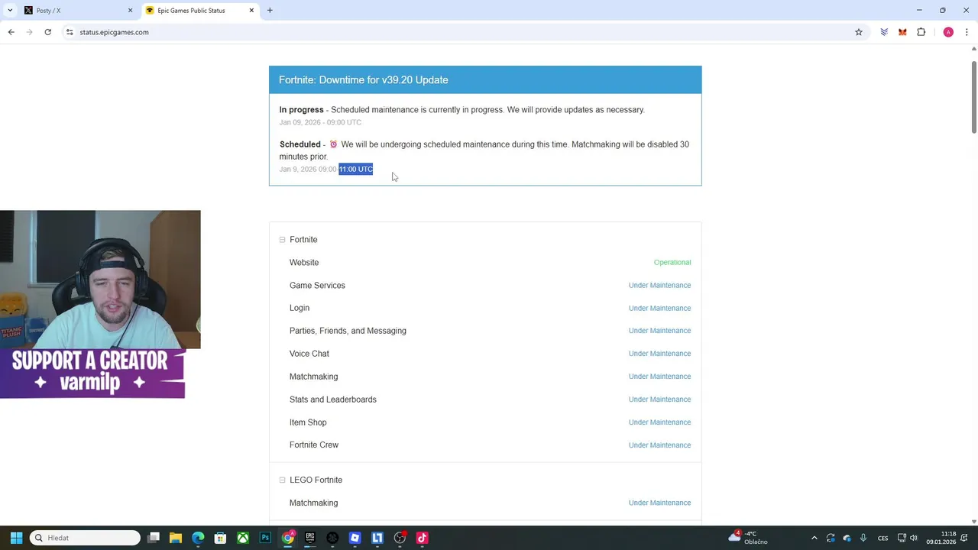This screenshot has height=550, width=978.
Task: Click the 'Fortnite' group name
Action: [303, 240]
